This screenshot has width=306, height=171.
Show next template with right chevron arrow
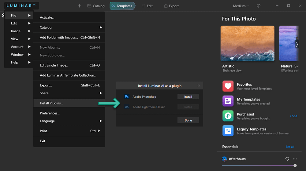(297, 44)
